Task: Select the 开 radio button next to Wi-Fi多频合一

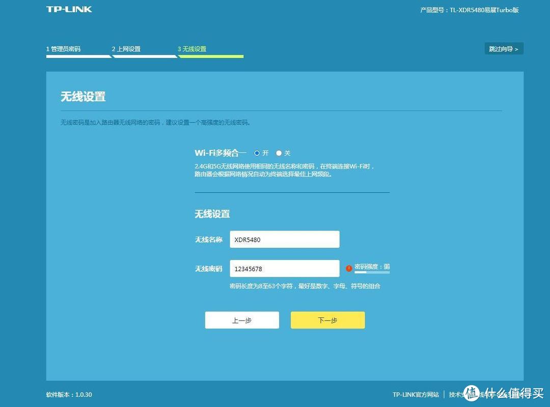Action: pyautogui.click(x=257, y=153)
